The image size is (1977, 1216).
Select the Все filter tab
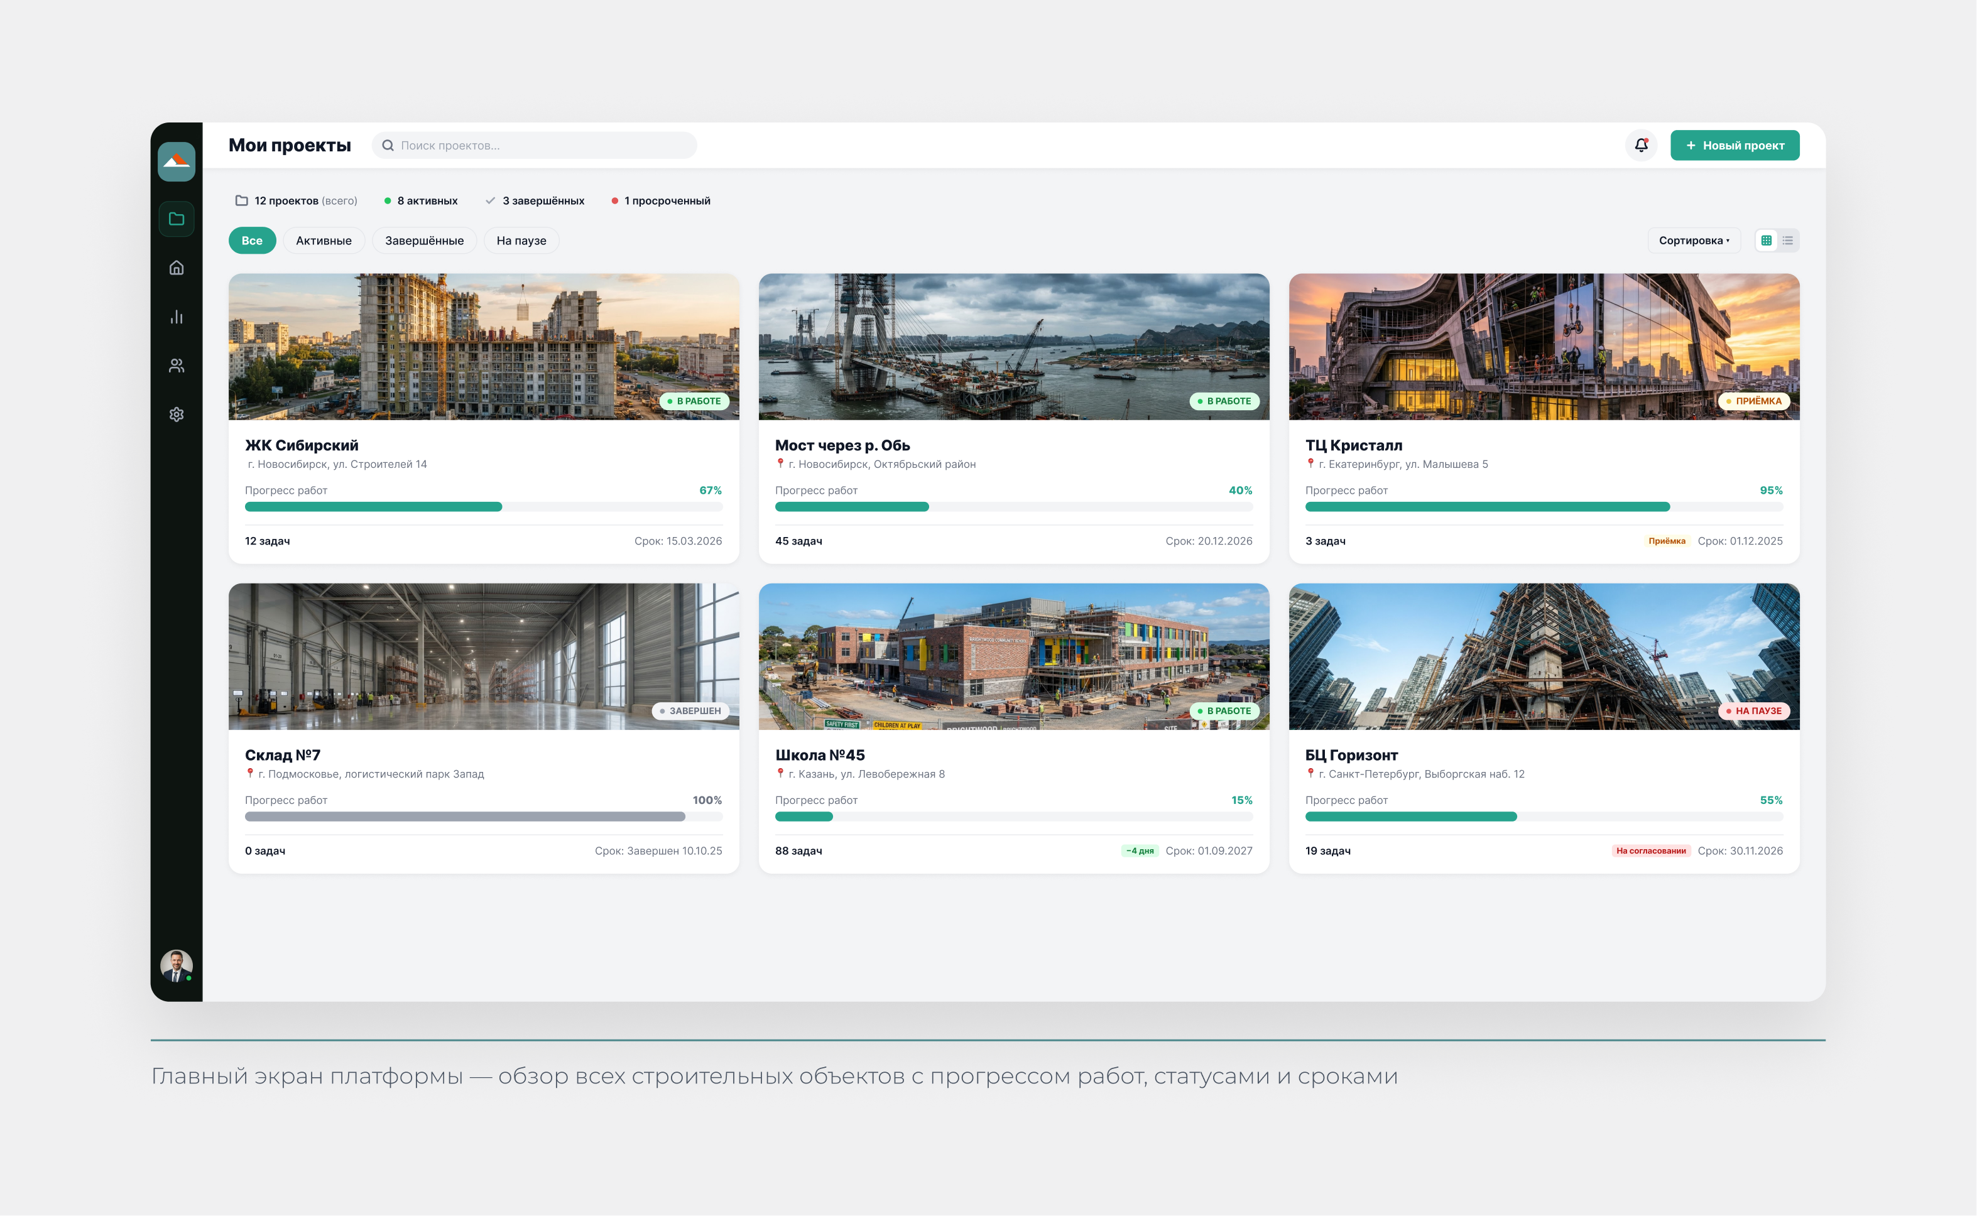(252, 241)
